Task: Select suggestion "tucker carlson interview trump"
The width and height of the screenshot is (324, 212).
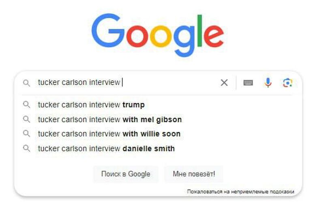Action: click(x=91, y=105)
